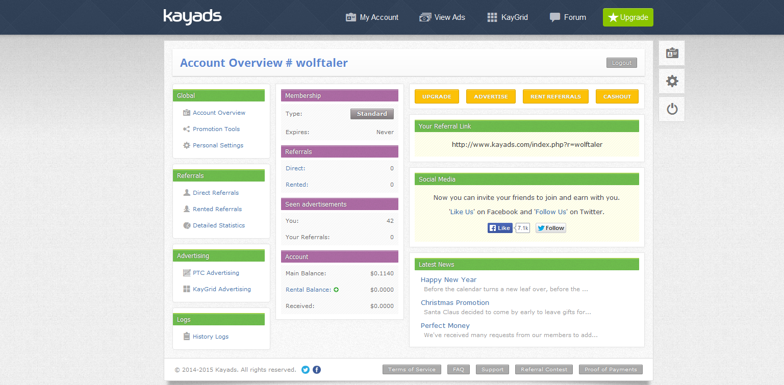
Task: Click the power icon in right sidebar
Action: click(672, 109)
